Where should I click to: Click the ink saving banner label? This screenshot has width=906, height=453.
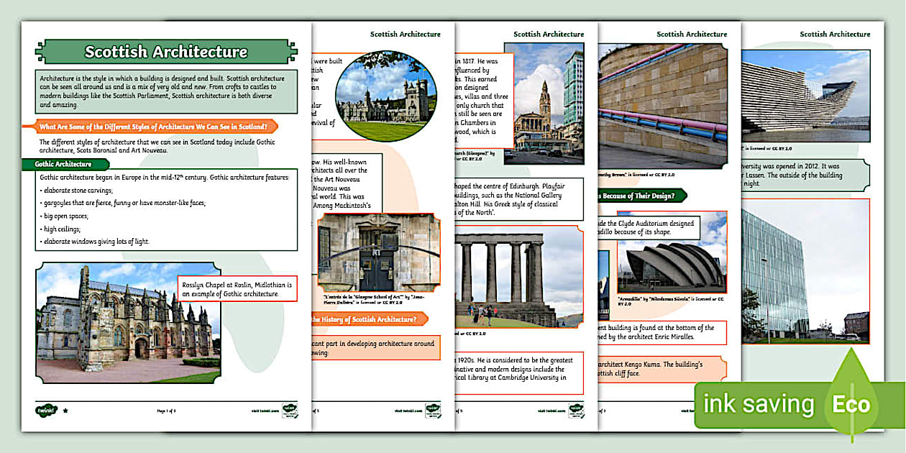[x=758, y=404]
